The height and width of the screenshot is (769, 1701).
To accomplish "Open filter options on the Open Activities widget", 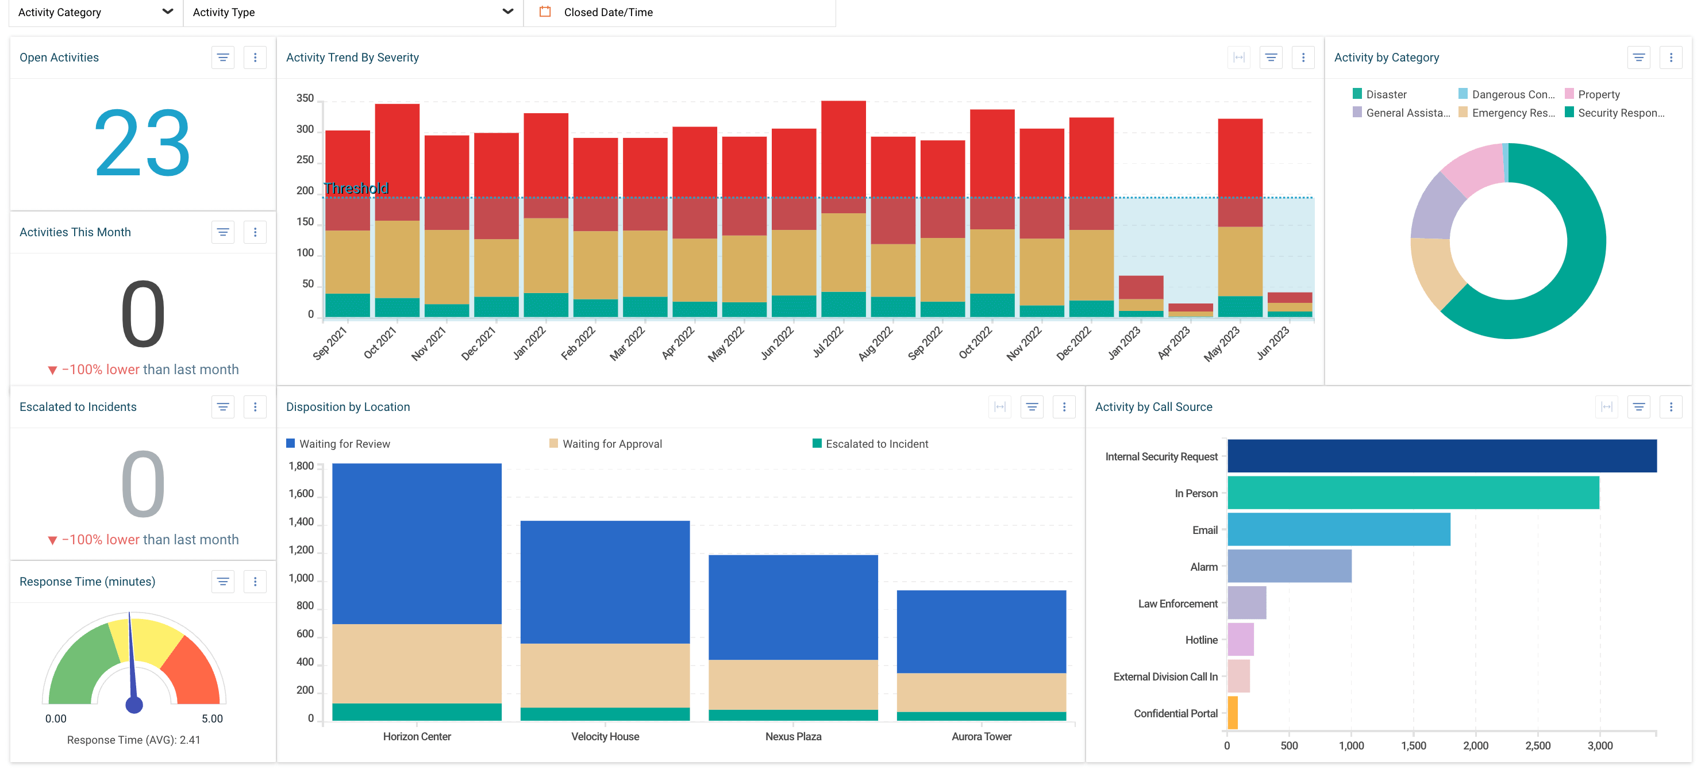I will 222,57.
